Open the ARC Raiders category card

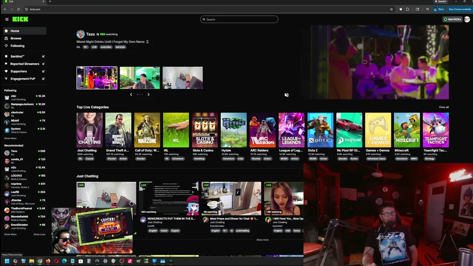pos(262,130)
